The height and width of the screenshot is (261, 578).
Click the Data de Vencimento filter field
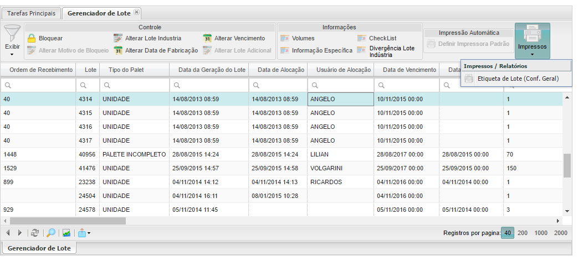[407, 85]
